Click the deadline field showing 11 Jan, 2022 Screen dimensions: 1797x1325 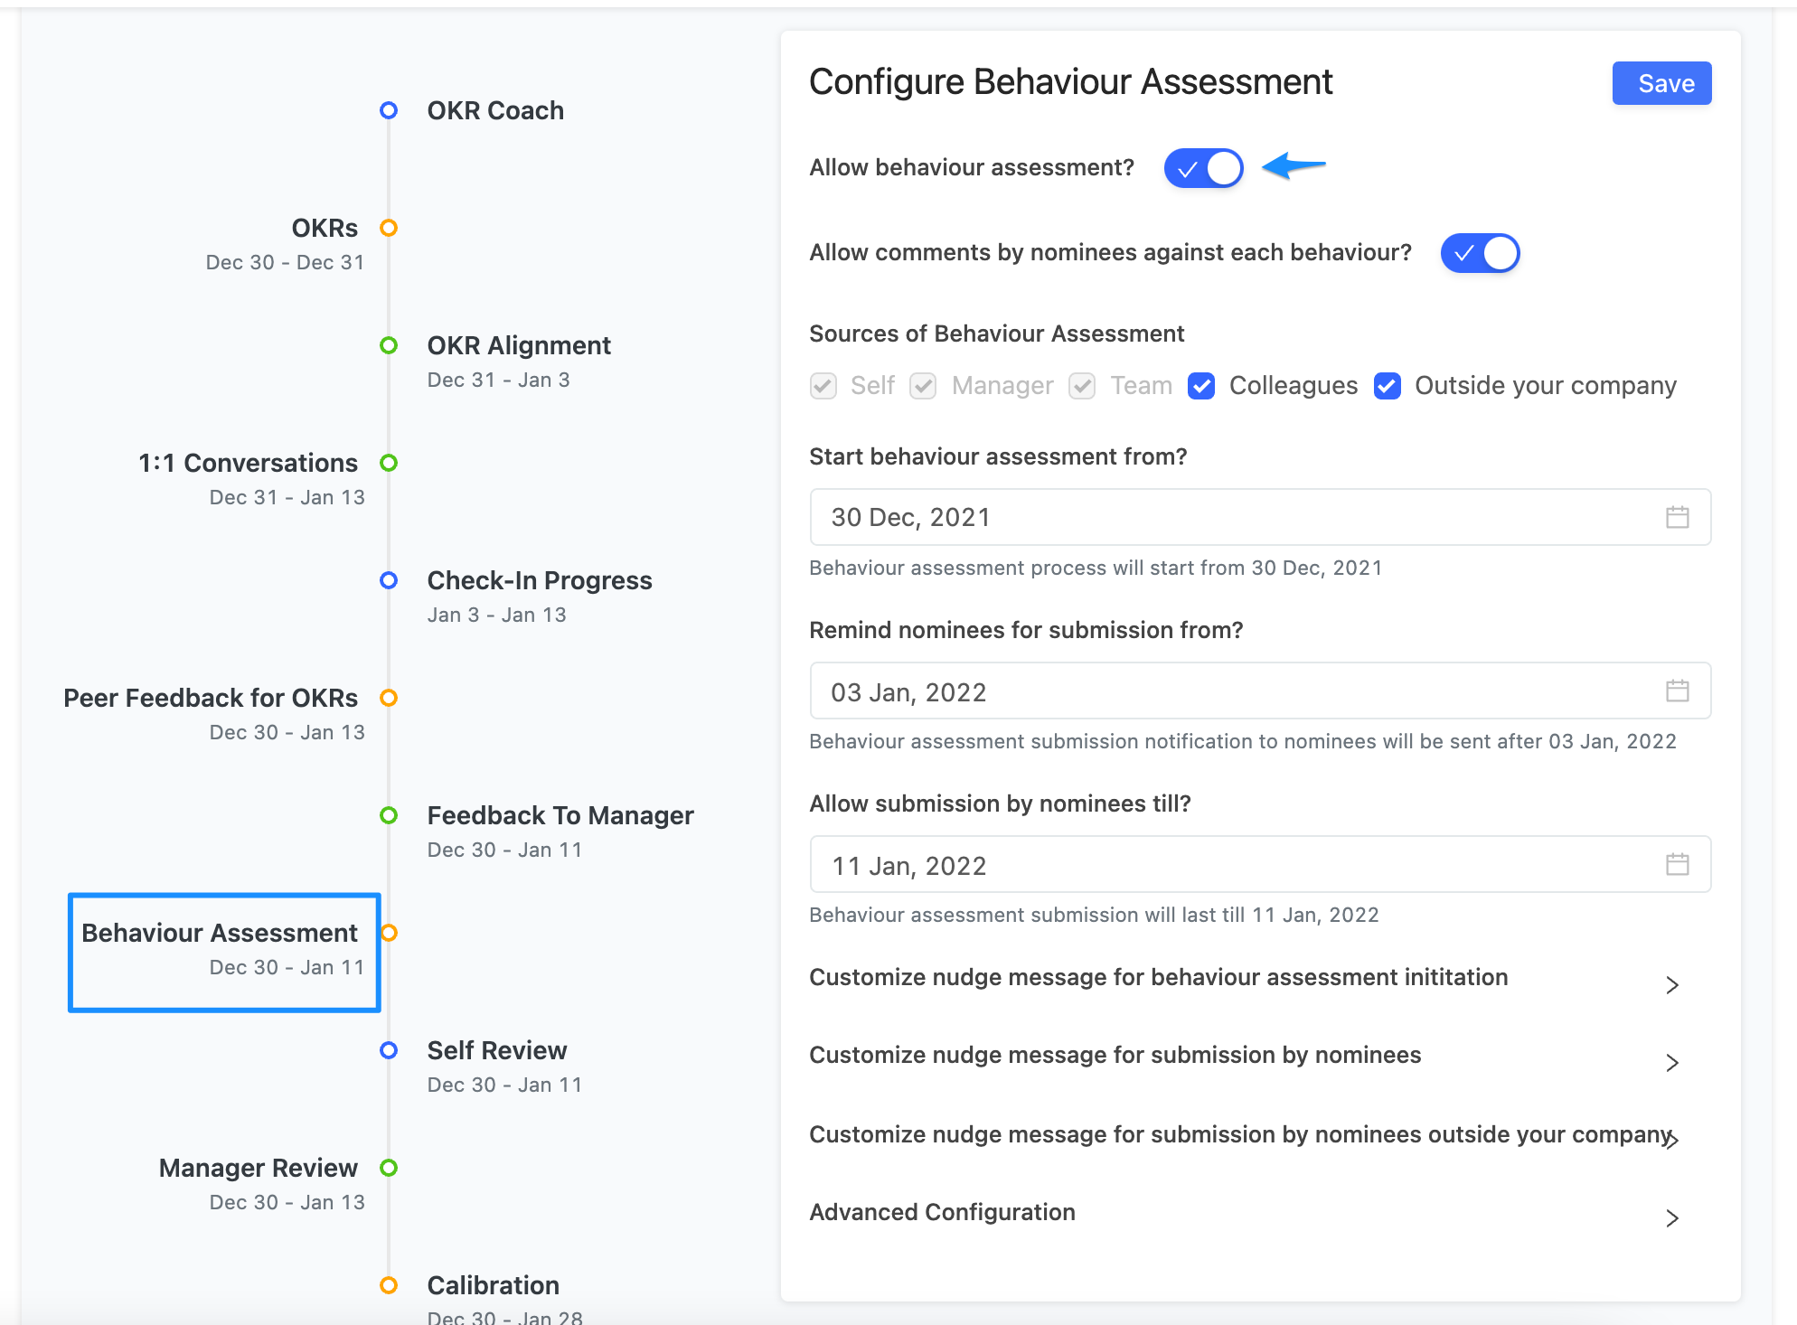click(x=1260, y=864)
